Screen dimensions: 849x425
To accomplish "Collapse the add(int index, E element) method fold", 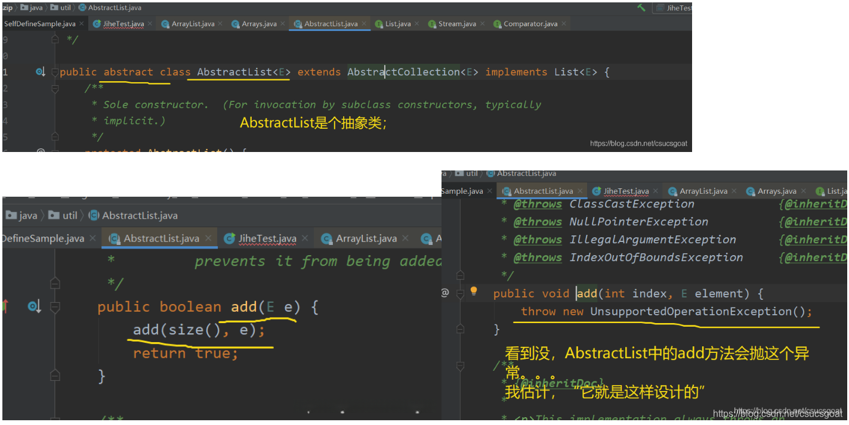I will (460, 293).
